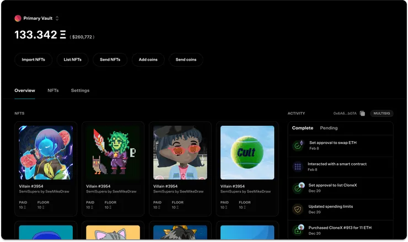The height and width of the screenshot is (242, 408).
Task: Click the shield icon beside Updated spending limits
Action: [x=298, y=209]
